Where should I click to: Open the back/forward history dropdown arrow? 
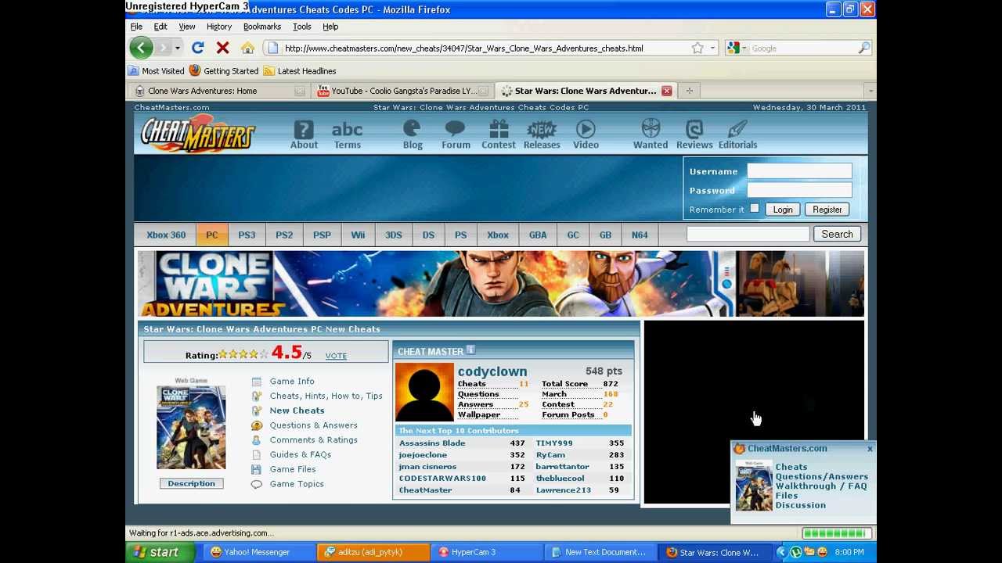(177, 48)
